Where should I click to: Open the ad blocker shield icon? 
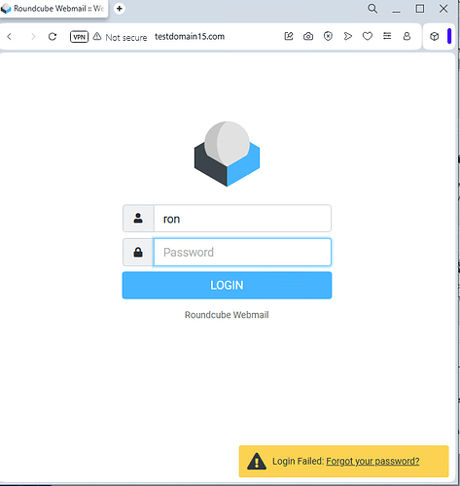point(328,36)
